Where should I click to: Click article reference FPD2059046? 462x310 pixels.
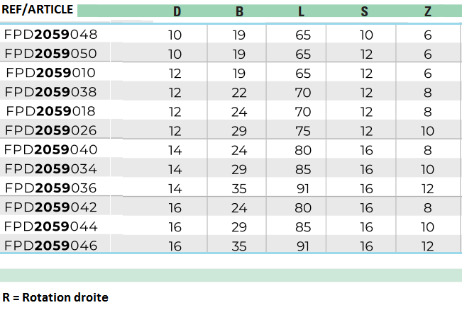point(50,246)
